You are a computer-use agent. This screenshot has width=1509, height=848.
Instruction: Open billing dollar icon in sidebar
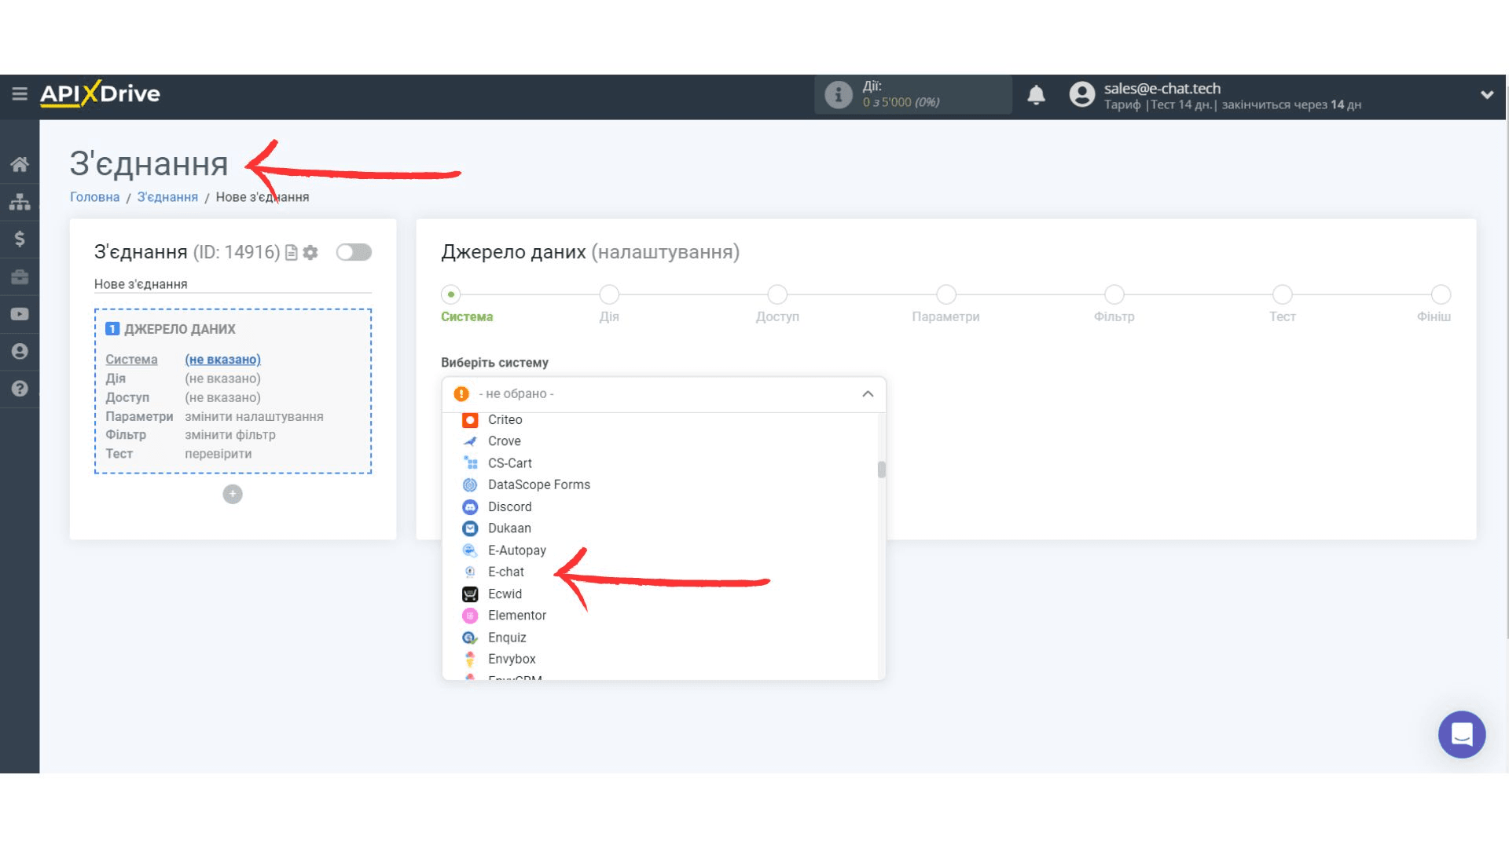(20, 239)
